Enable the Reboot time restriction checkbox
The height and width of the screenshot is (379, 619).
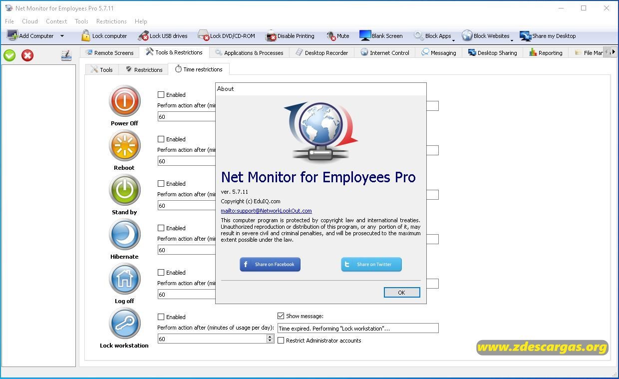click(x=161, y=139)
